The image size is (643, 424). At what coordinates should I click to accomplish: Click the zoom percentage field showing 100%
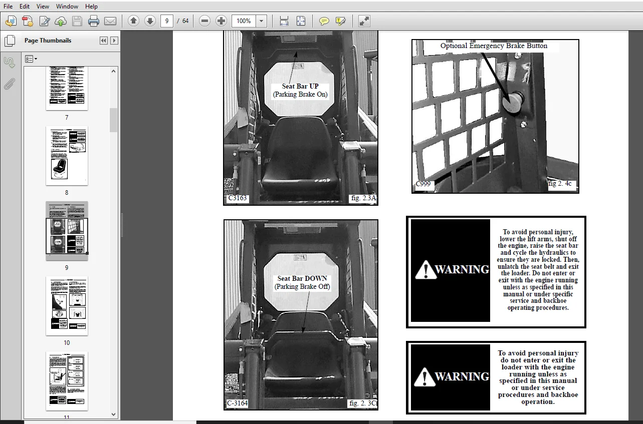point(244,21)
